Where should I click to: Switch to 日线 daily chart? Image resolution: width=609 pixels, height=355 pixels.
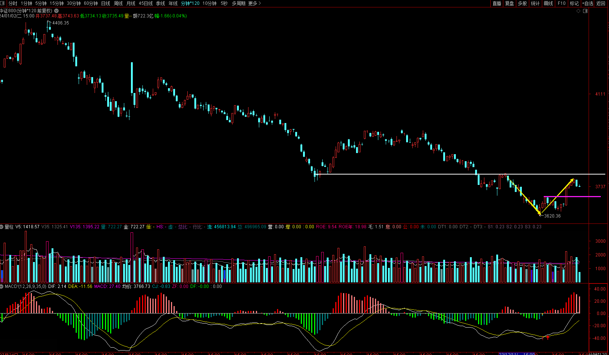pos(106,3)
